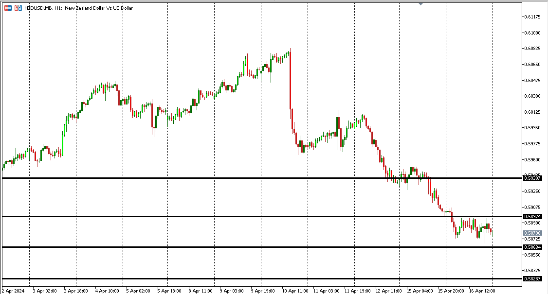548x294 pixels.
Task: Select the horizontal line at 0.58974
Action: pos(262,216)
